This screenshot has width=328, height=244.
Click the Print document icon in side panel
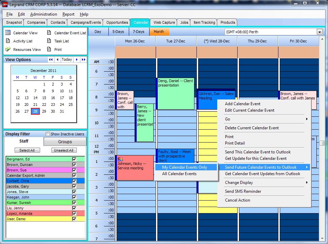(x=49, y=49)
